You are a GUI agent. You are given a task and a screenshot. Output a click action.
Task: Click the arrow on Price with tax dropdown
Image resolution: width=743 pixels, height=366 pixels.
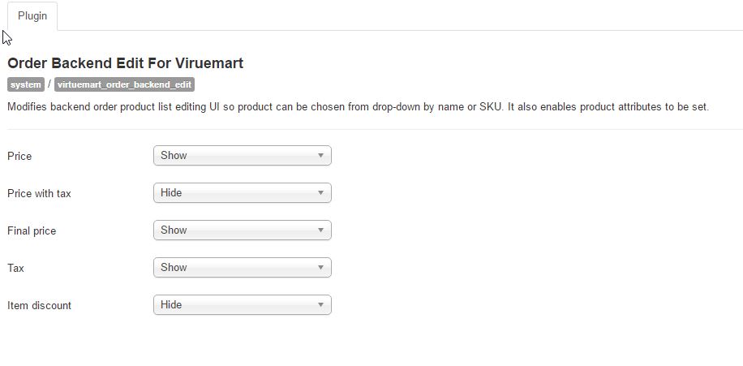click(x=320, y=193)
